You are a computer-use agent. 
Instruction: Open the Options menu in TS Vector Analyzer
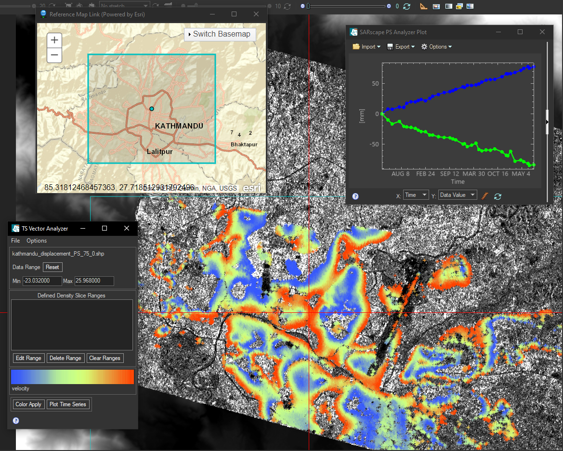coord(36,240)
